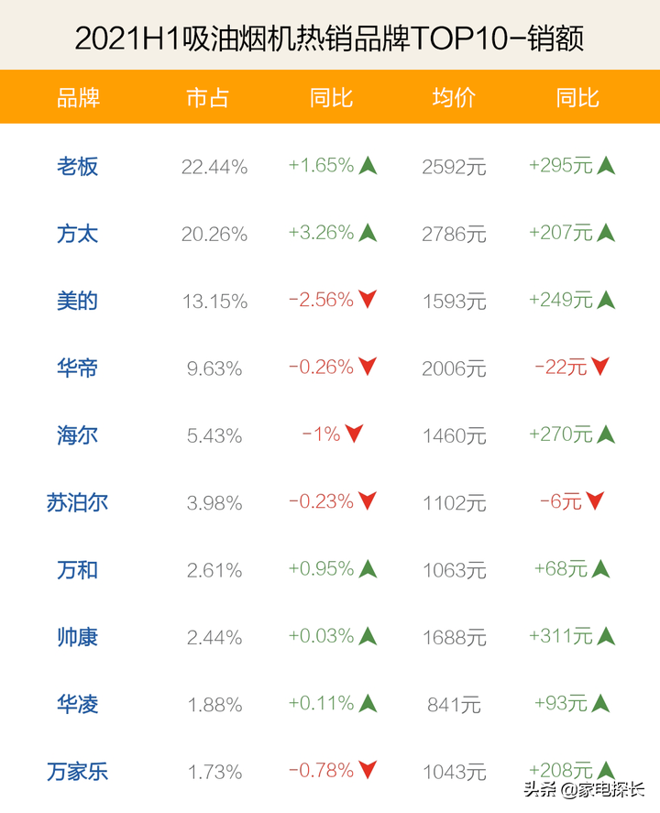Image resolution: width=660 pixels, height=813 pixels.
Task: Click the green arrow beside +207元
Action: coord(606,232)
